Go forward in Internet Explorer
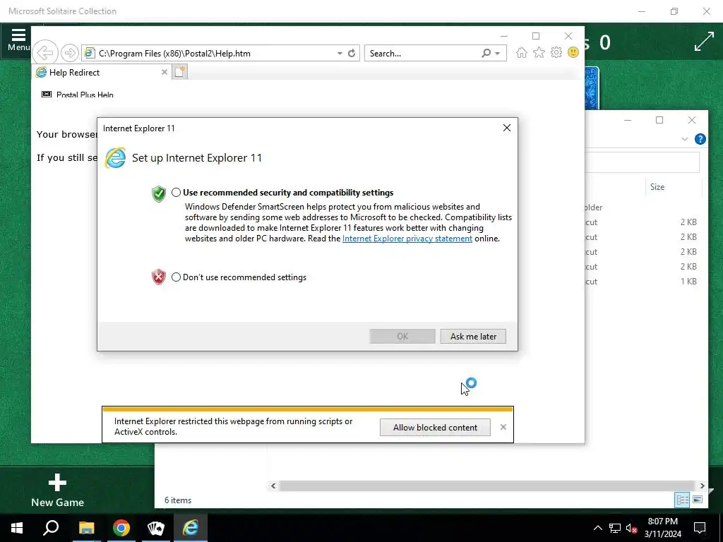Image resolution: width=723 pixels, height=542 pixels. point(70,53)
